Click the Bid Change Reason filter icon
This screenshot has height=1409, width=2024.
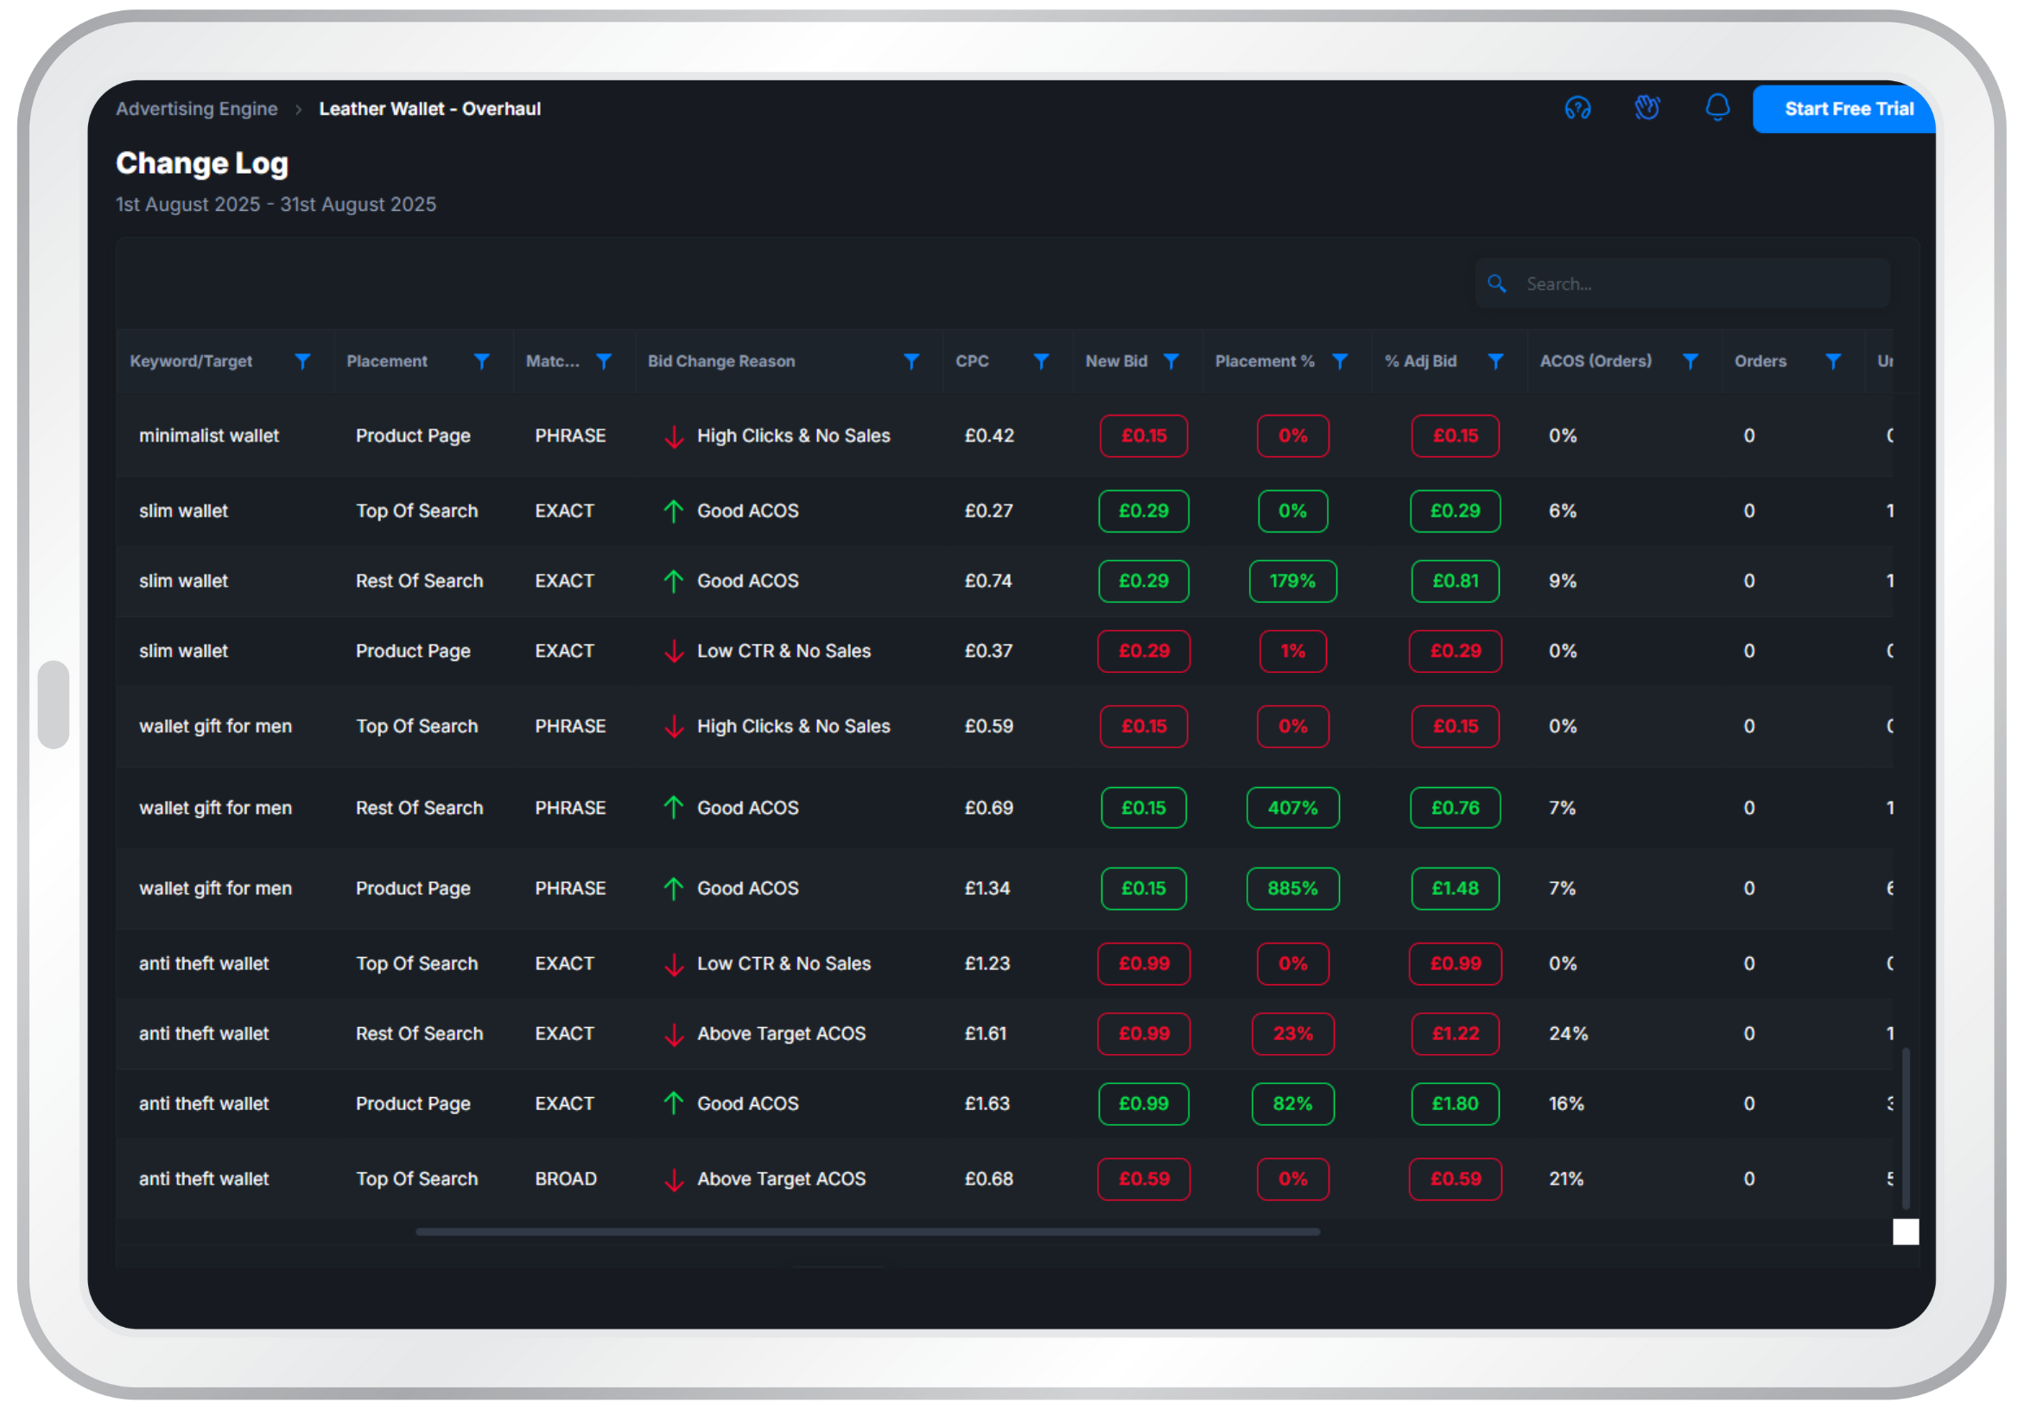(x=911, y=361)
